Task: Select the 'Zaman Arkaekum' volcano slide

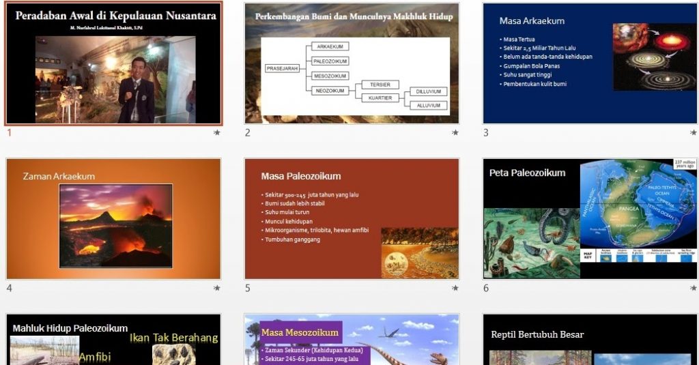Action: pyautogui.click(x=113, y=219)
